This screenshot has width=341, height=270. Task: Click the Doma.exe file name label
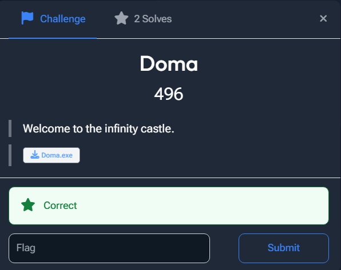point(57,155)
